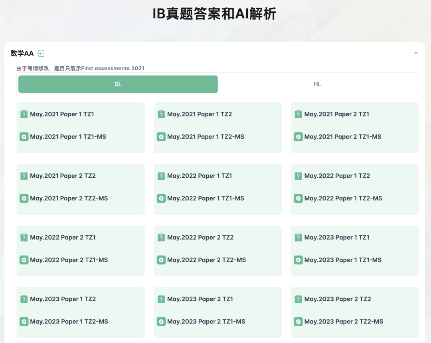
Task: Open May.2022 Paper 2 TZ1 paper link
Action: [x=63, y=237]
